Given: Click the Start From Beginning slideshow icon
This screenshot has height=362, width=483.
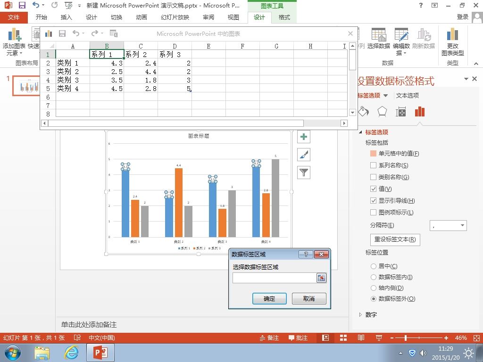Looking at the screenshot, I should [x=68, y=5].
